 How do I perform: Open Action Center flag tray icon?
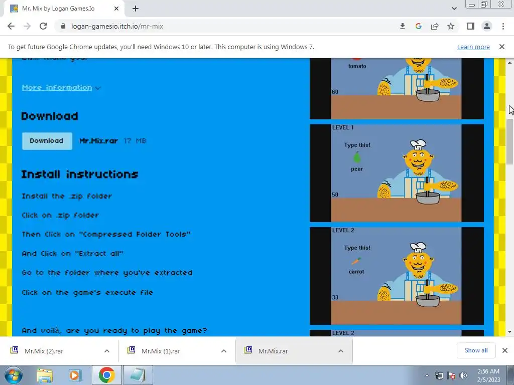click(x=451, y=375)
